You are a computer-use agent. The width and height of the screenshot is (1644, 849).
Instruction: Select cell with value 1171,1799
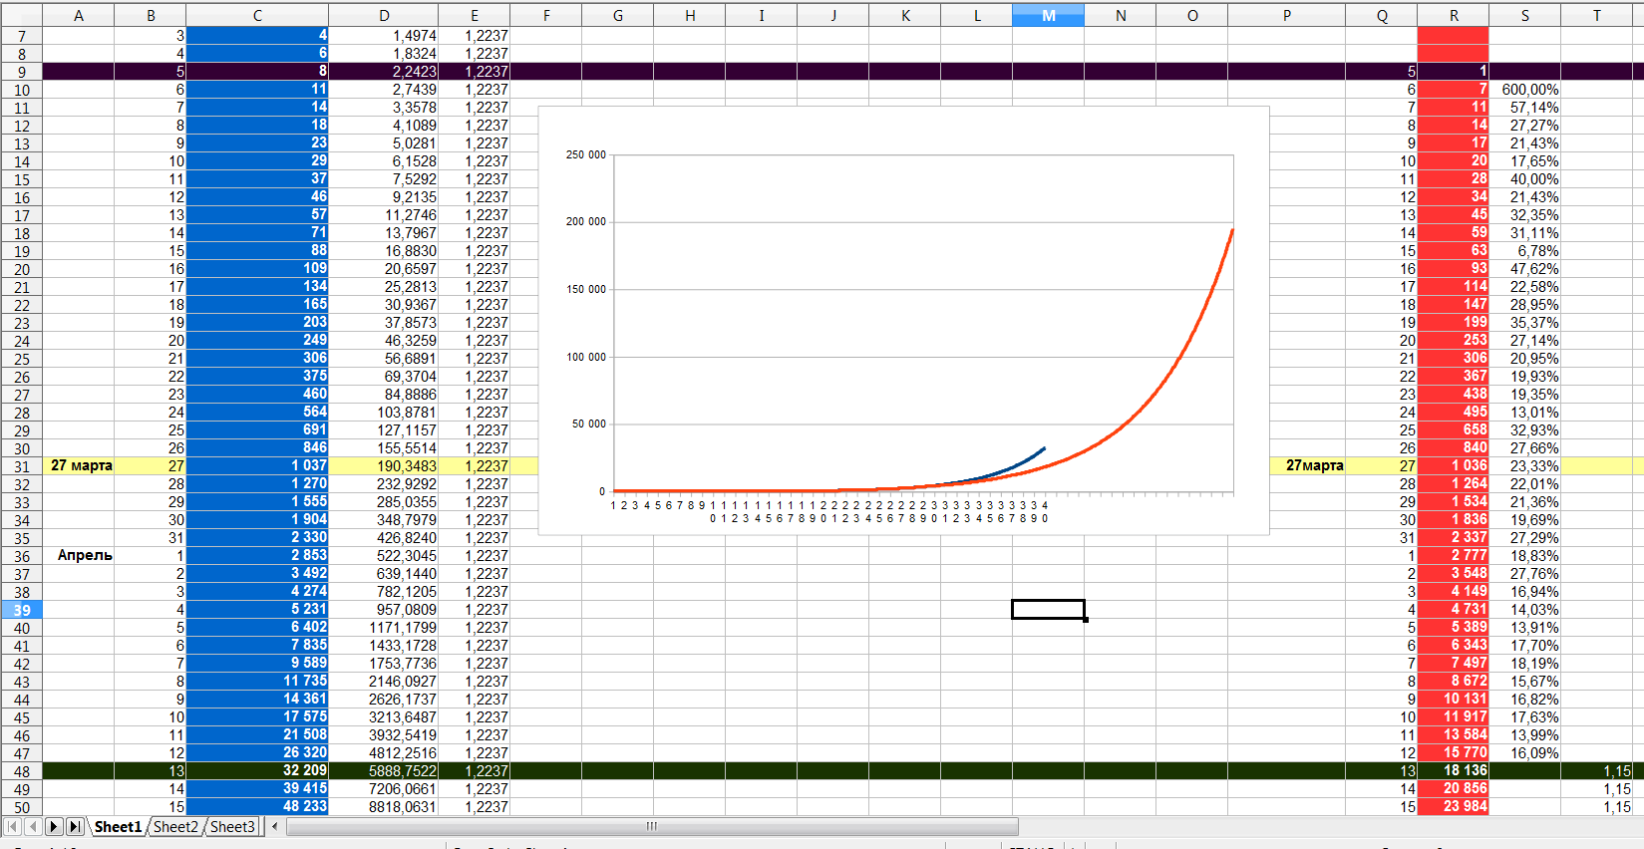(384, 627)
